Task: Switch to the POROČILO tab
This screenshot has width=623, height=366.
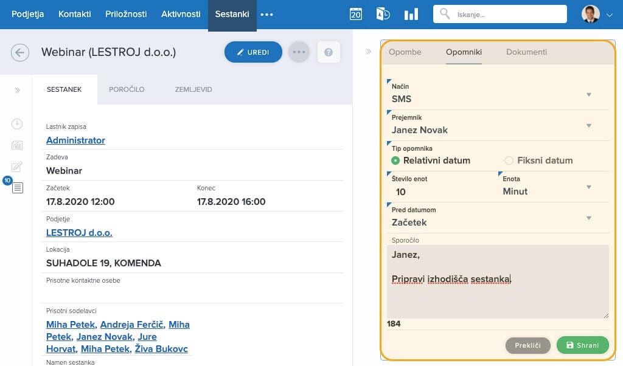Action: 127,89
